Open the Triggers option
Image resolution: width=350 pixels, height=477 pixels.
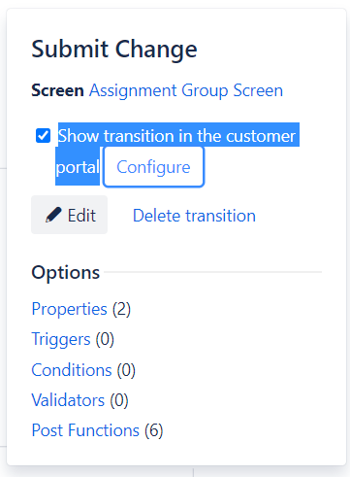[61, 339]
